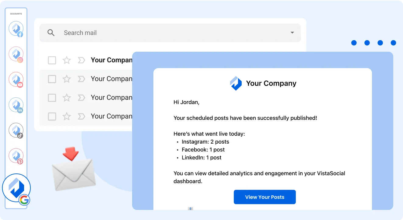Check the checkbox on the last email row
This screenshot has width=403, height=220.
52,116
